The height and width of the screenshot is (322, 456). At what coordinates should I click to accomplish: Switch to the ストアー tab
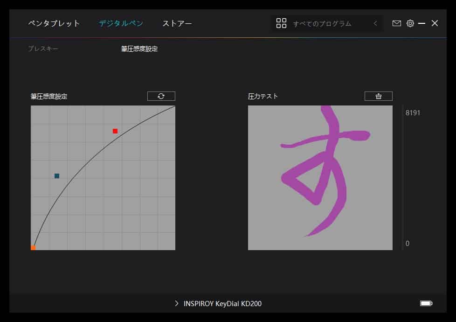coord(177,23)
